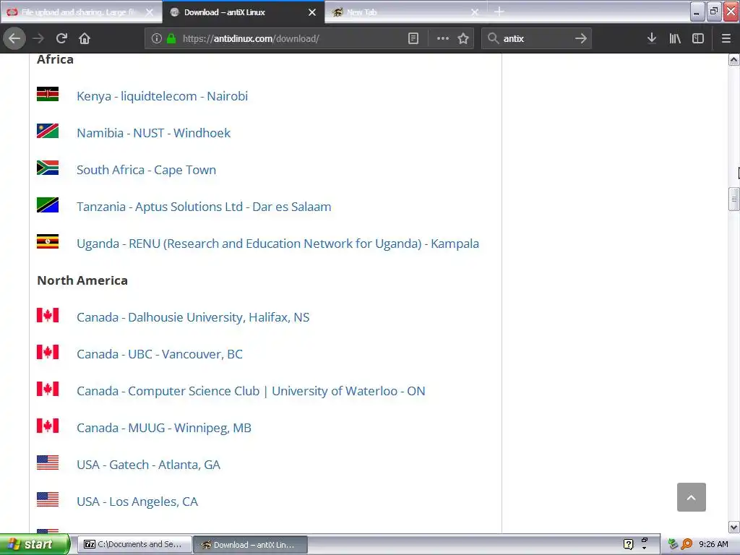Close the New Tab tab

475,12
